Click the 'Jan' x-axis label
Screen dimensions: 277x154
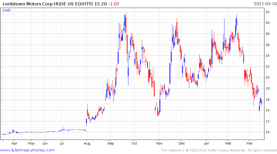[206, 143]
